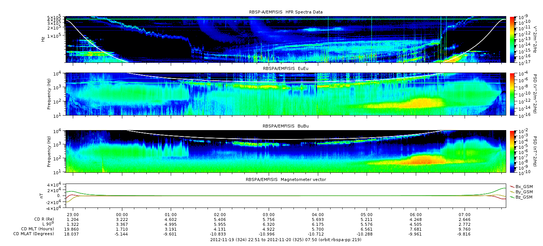Click the CD R (Re) row label

(x=42, y=219)
